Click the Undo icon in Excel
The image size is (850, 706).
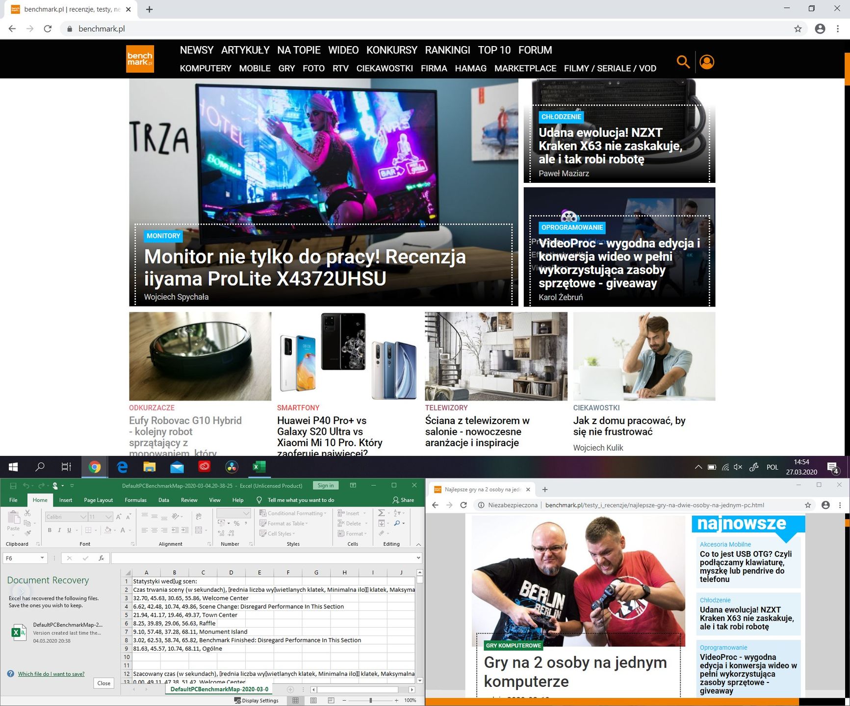point(26,486)
